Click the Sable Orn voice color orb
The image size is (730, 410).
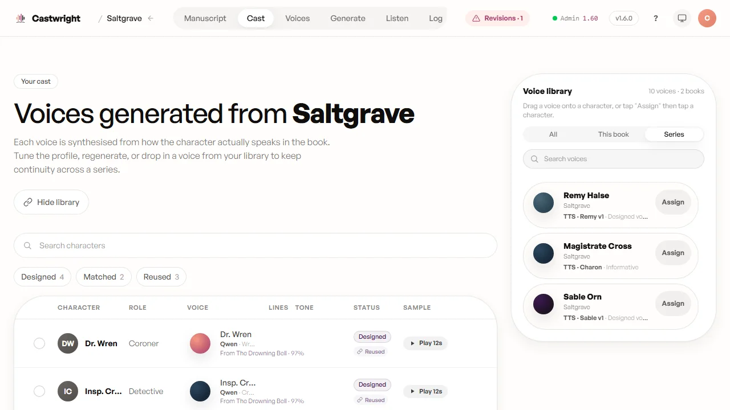[x=544, y=304]
